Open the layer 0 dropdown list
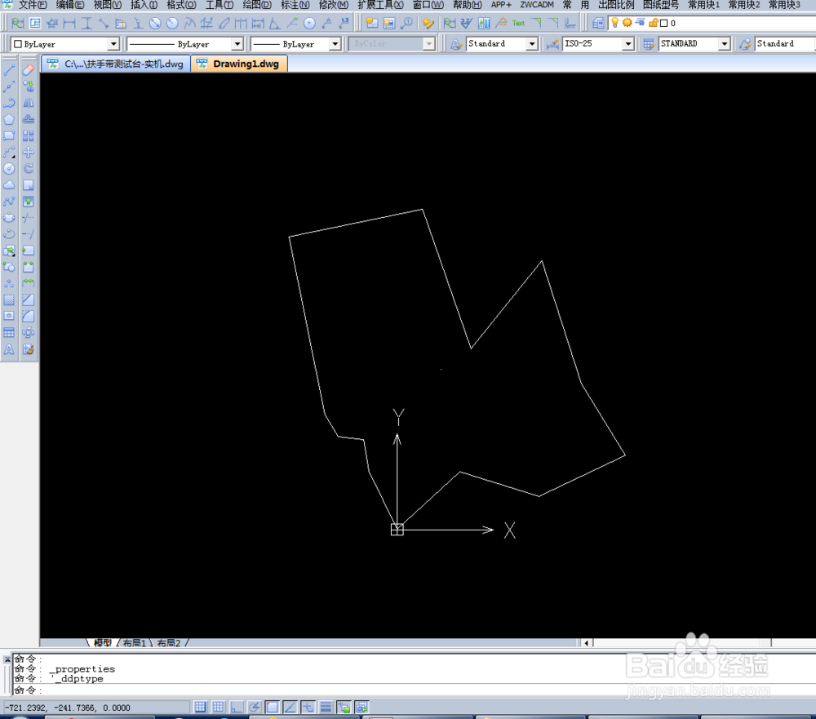 [x=712, y=23]
